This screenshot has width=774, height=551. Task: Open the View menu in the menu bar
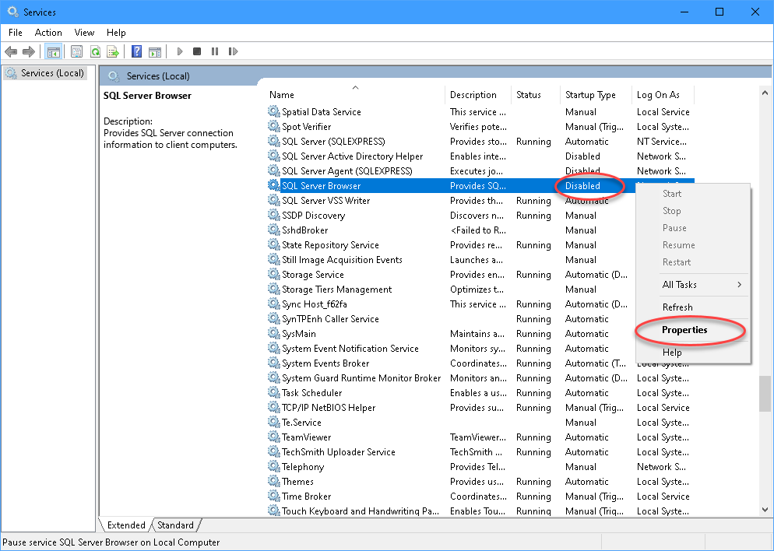click(84, 33)
